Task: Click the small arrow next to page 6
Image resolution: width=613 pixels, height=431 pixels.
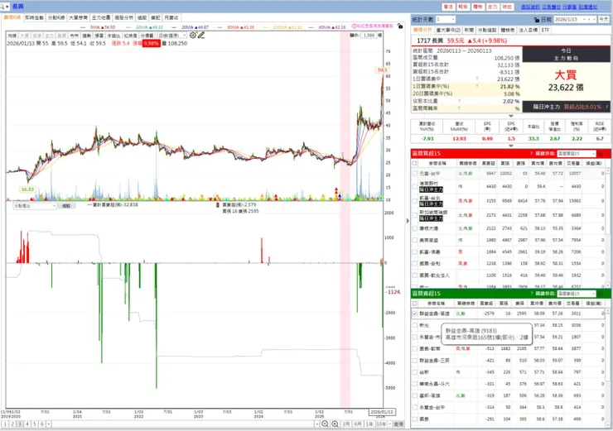Action: tap(48, 424)
